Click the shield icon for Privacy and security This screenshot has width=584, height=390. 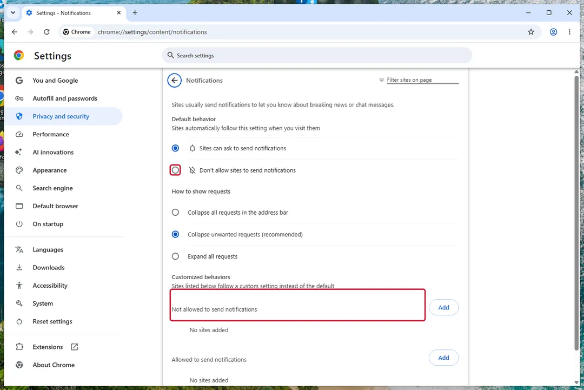(19, 116)
